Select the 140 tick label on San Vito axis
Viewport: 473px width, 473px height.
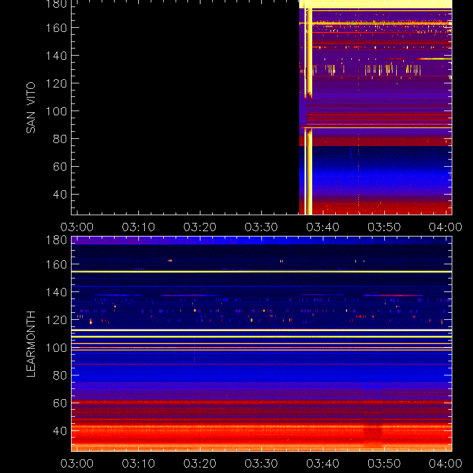point(56,56)
